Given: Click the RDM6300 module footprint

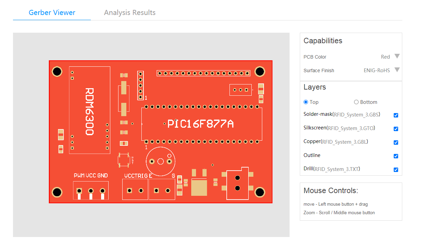Looking at the screenshot, I should click(x=90, y=109).
